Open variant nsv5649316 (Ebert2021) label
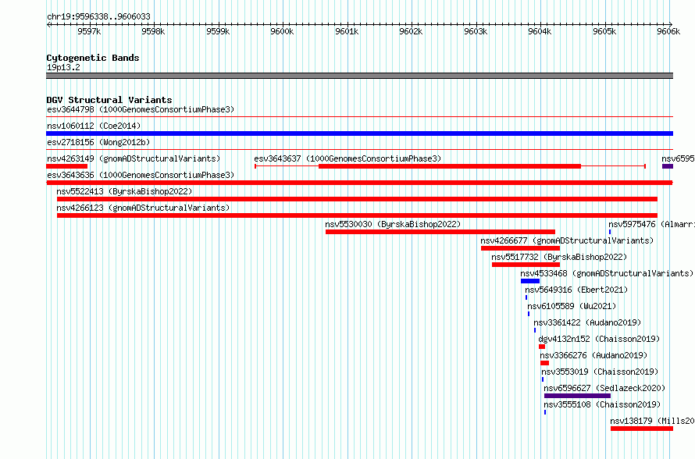Screen dimensions: 695x459 click(576, 290)
